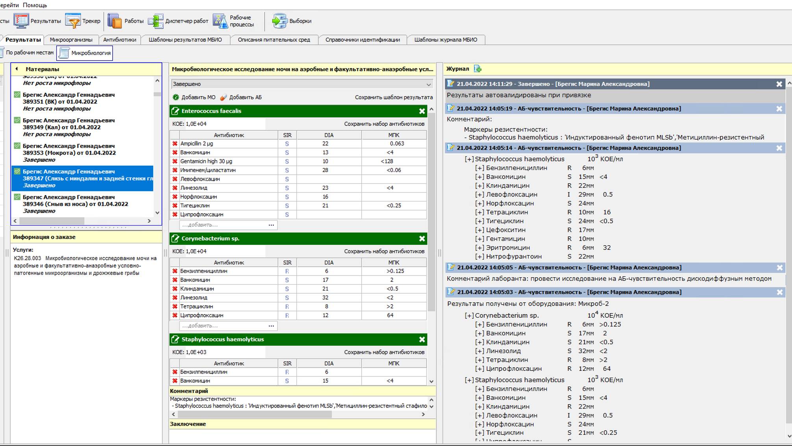The width and height of the screenshot is (792, 446).
Task: Delete the Тигециклин row with its red X icon
Action: [x=175, y=206]
